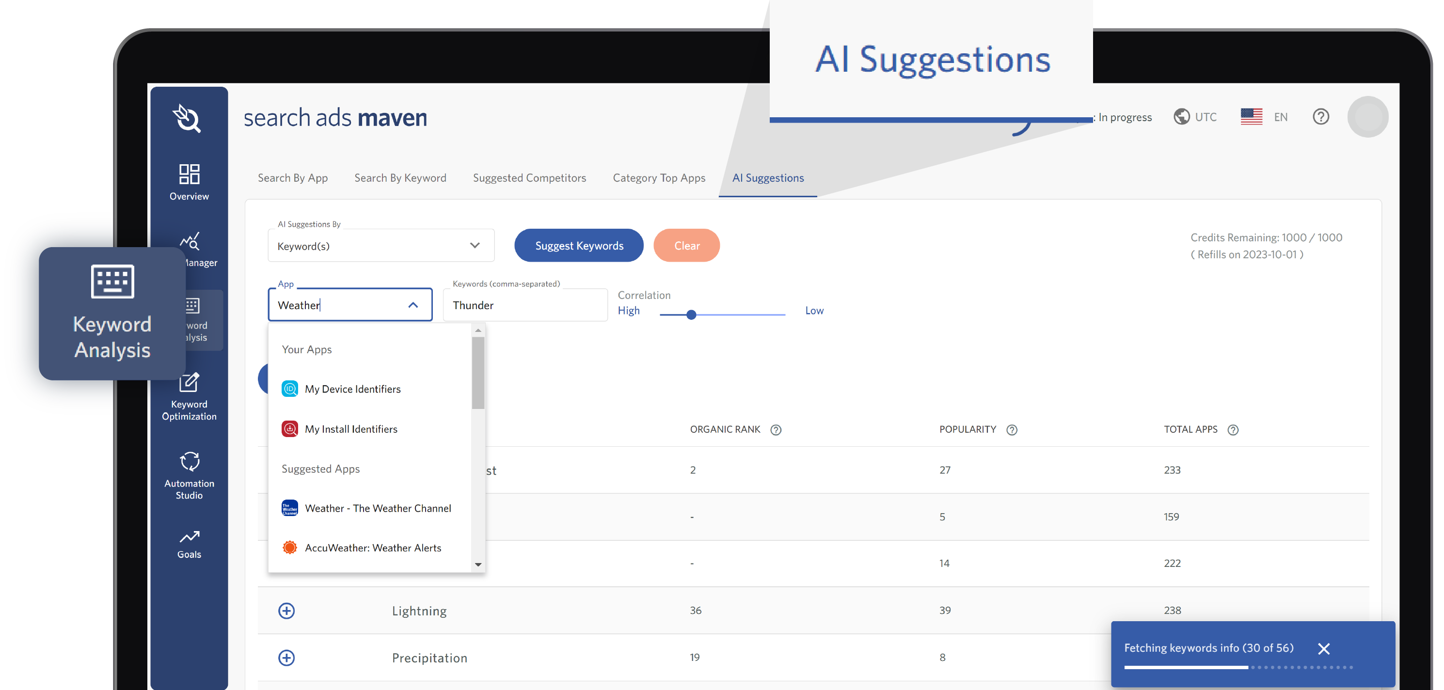The width and height of the screenshot is (1444, 690).
Task: Click the Your Apps group heading
Action: coord(307,349)
